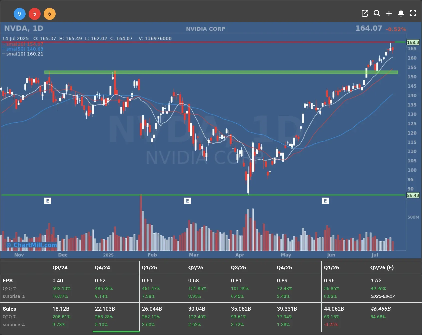The image size is (422, 335).
Task: Click the Q1/26 column header
Action: click(x=331, y=267)
